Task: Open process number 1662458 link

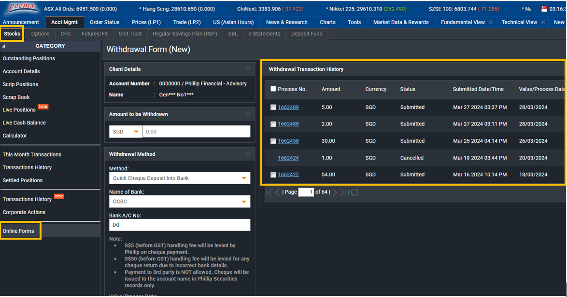Action: pyautogui.click(x=288, y=141)
